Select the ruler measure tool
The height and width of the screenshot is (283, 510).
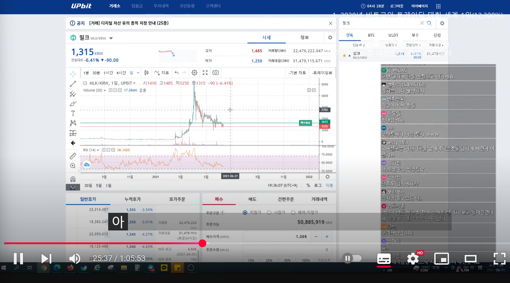(x=73, y=156)
